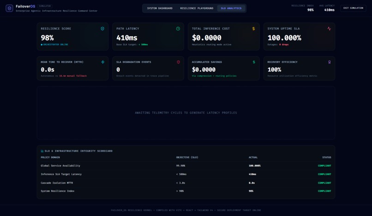Click the $0.0000 Total Inference Cost value
This screenshot has width=372, height=216.
pos(207,38)
